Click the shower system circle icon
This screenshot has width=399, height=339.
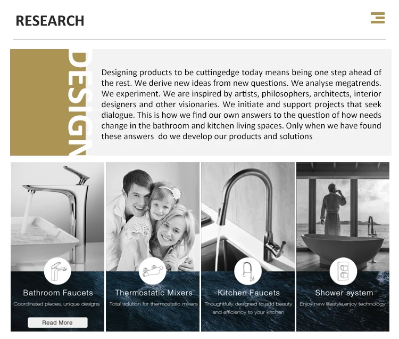343,271
